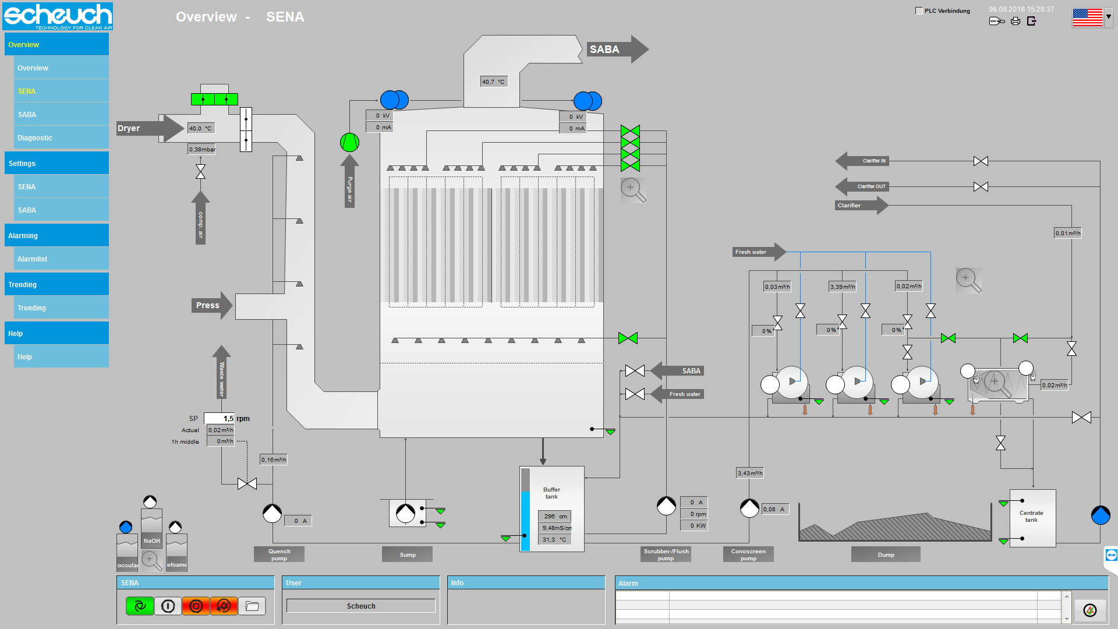1118x629 pixels.
Task: Click the logout exit icon
Action: (x=1032, y=22)
